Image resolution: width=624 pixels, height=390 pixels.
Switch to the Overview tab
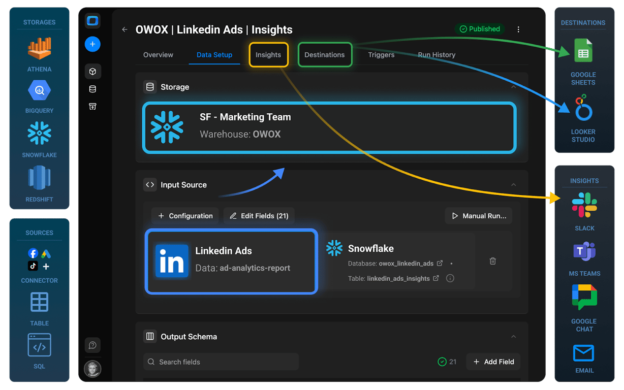(158, 55)
